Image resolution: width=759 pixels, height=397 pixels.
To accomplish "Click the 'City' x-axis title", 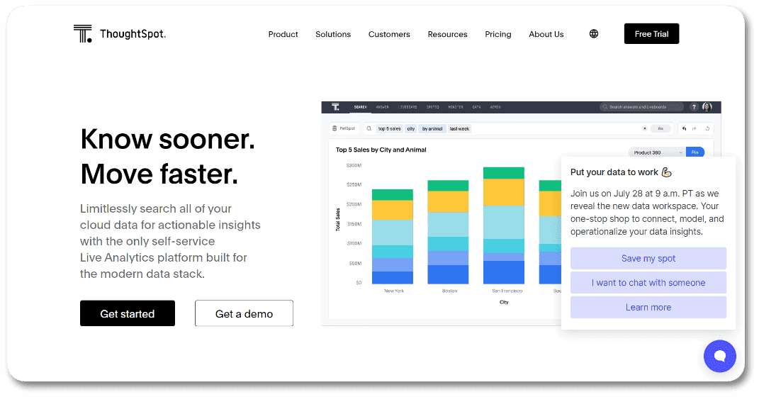I will [504, 302].
